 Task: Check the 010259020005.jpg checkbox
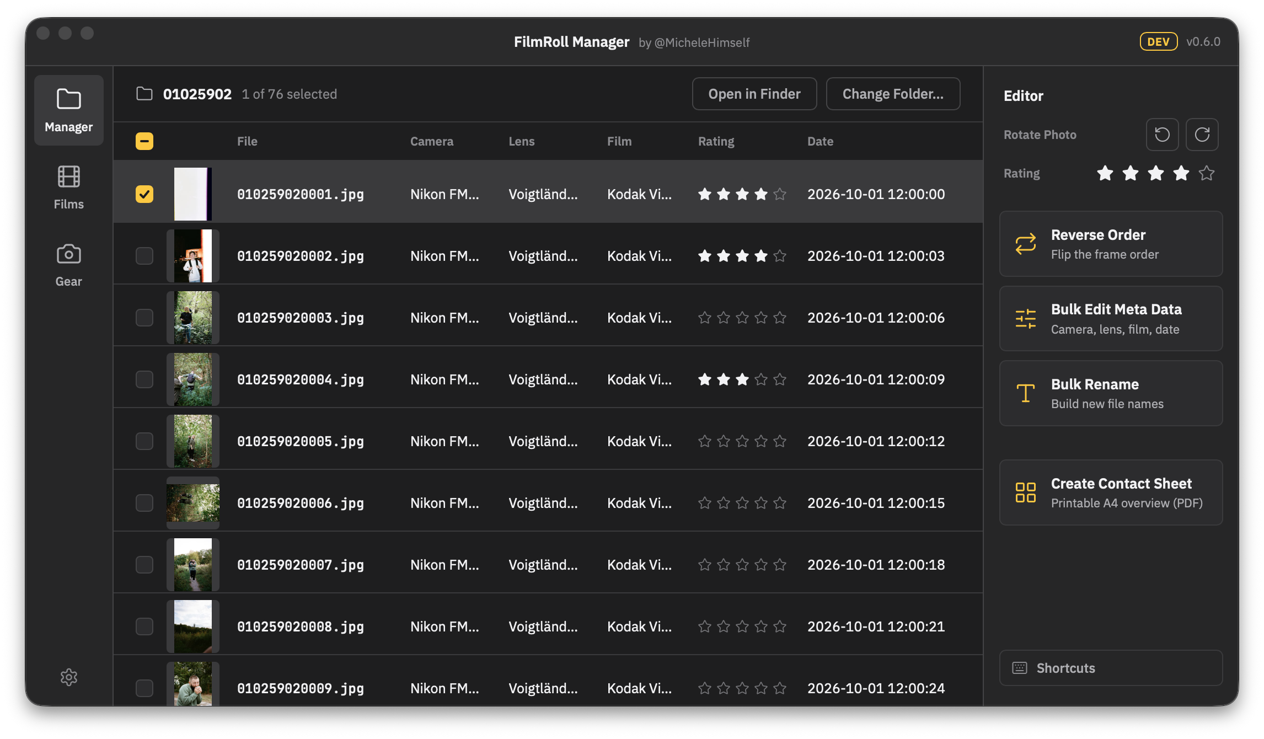pos(144,441)
